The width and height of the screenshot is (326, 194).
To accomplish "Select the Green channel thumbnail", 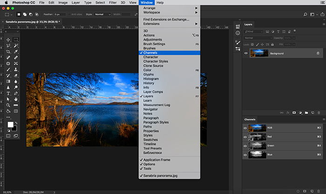I will pyautogui.click(x=257, y=146).
